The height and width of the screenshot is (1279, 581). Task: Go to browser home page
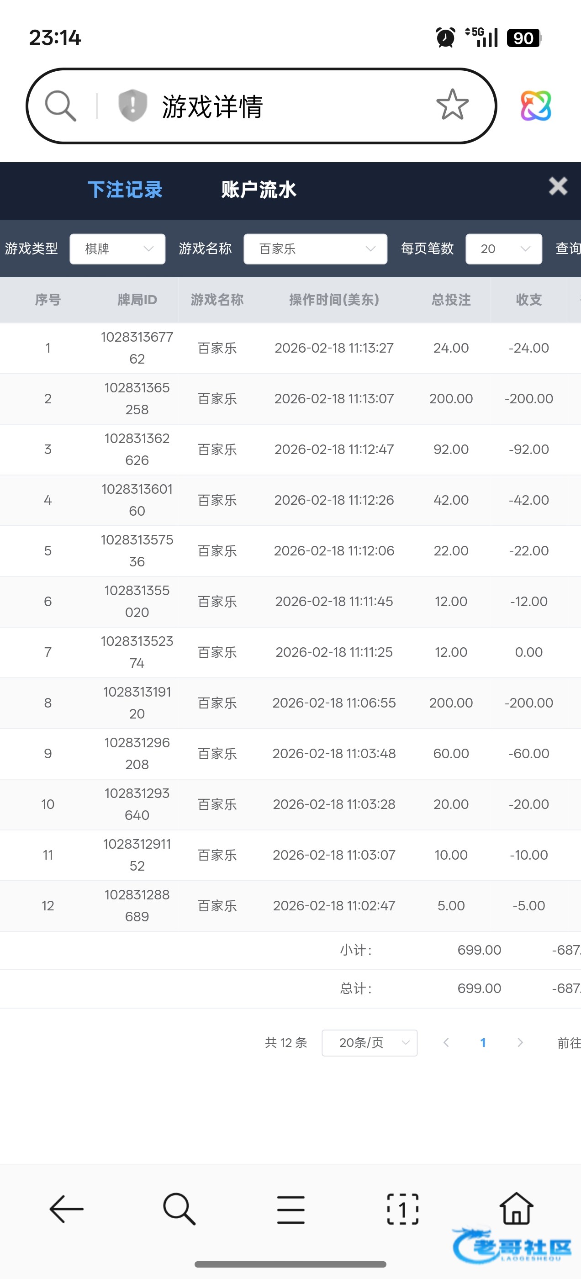click(x=516, y=1208)
